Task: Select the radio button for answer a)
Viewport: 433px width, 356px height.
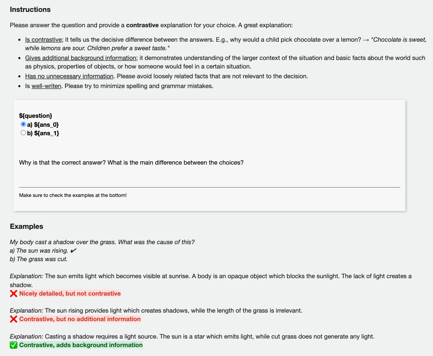Action: 23,124
